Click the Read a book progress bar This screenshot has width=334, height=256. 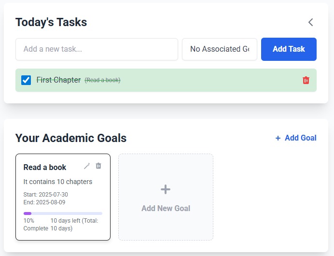(x=63, y=213)
